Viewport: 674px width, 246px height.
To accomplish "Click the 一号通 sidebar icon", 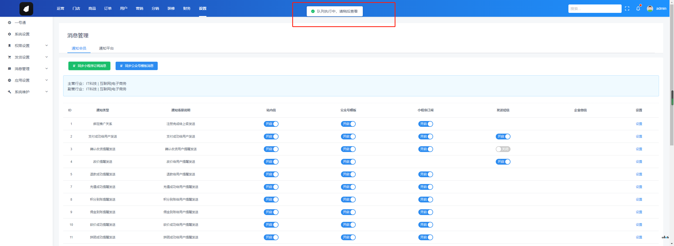I will [x=9, y=23].
